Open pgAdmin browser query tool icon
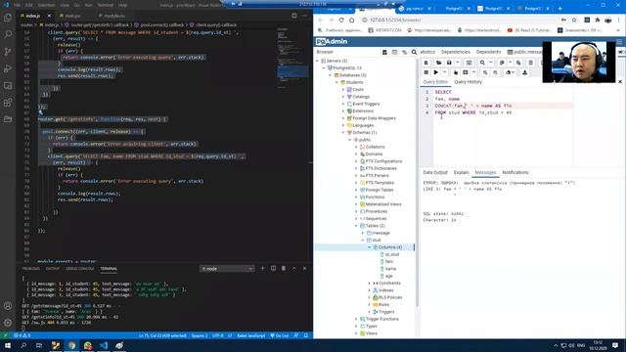This screenshot has height=352, width=626. [384, 52]
